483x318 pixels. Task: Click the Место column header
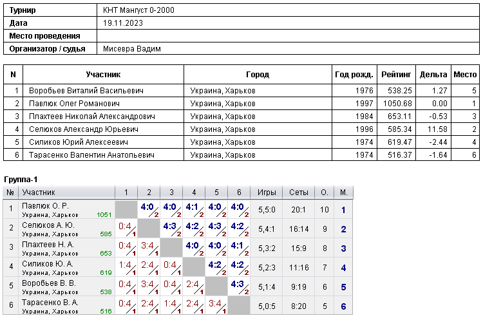(465, 75)
